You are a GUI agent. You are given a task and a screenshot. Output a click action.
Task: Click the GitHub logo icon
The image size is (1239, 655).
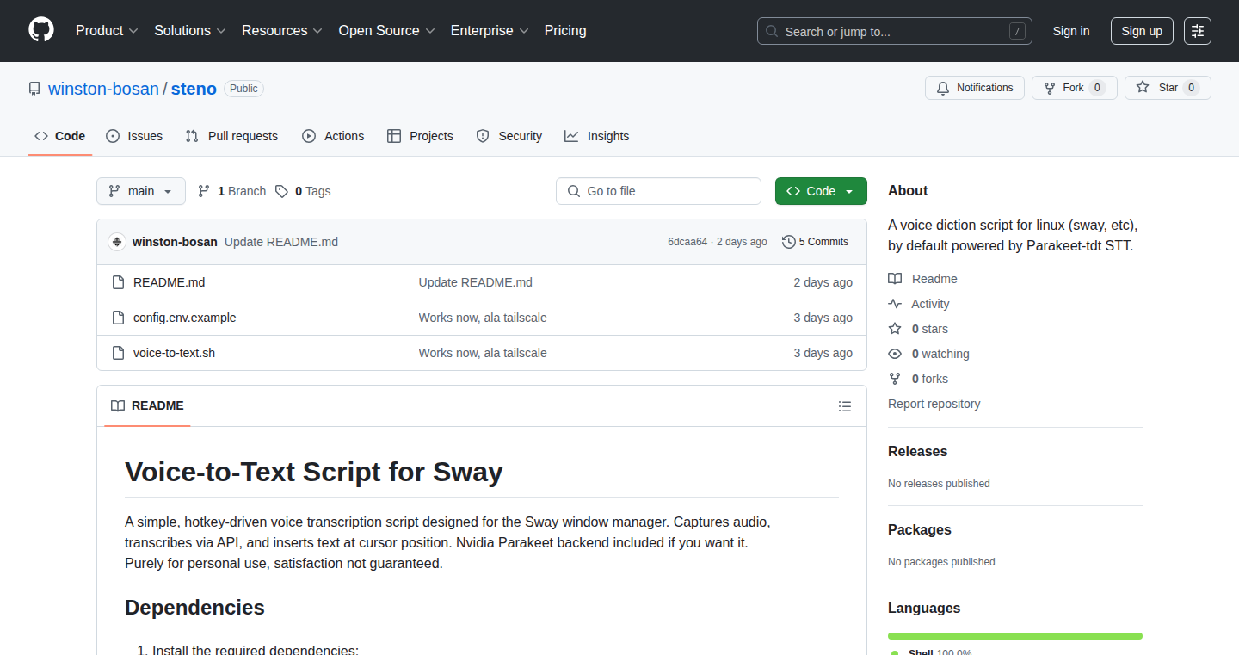pyautogui.click(x=41, y=30)
